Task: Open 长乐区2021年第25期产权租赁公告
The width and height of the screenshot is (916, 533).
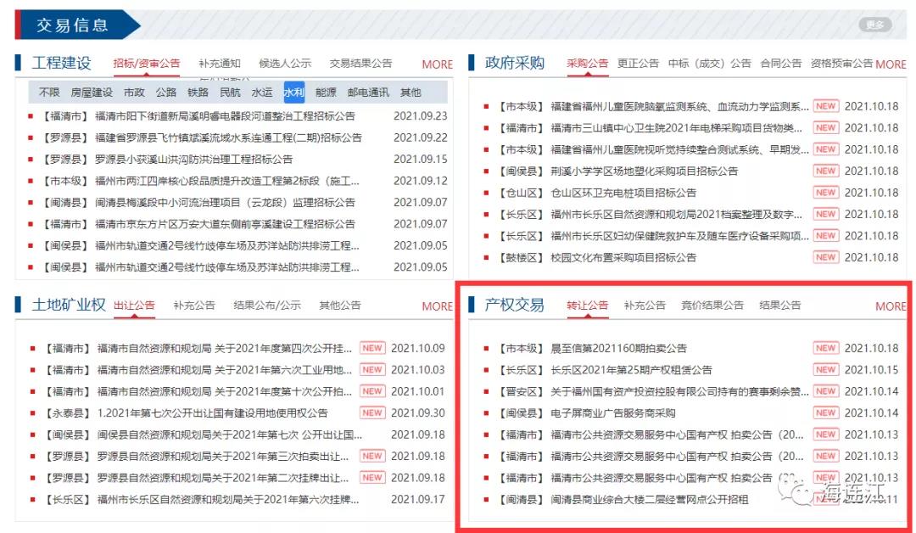Action: tap(632, 371)
